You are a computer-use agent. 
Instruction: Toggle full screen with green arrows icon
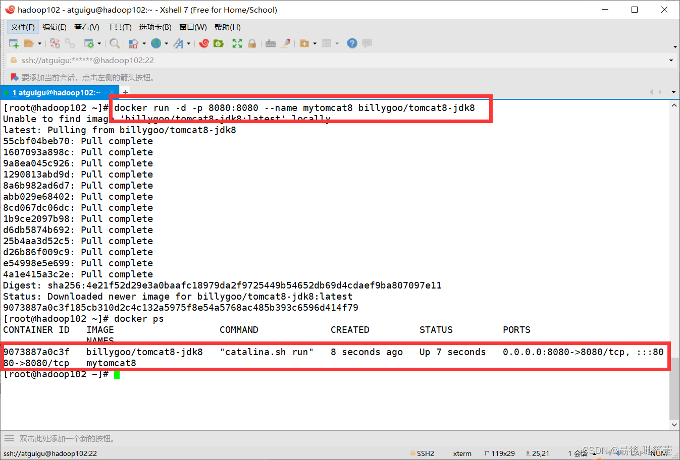click(237, 43)
